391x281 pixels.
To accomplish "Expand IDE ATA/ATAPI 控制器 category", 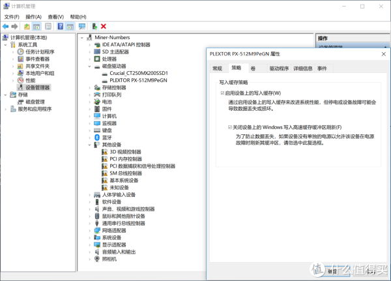I will [89, 45].
